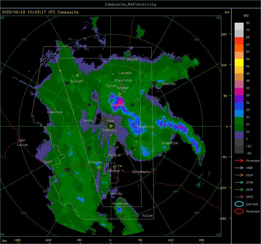
Task: Click the Strathmore city label
Action: tap(141, 172)
